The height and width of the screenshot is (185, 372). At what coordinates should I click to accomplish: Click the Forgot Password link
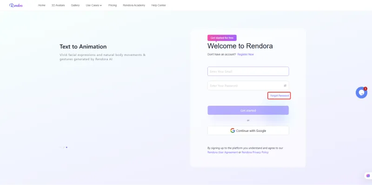(279, 96)
